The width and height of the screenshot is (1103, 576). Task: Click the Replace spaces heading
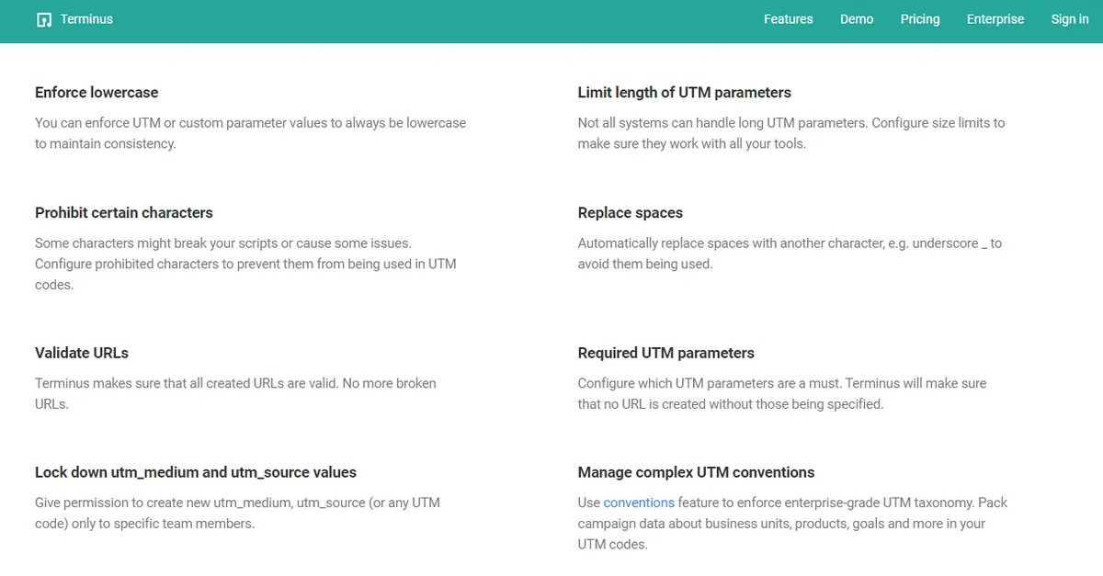[631, 213]
